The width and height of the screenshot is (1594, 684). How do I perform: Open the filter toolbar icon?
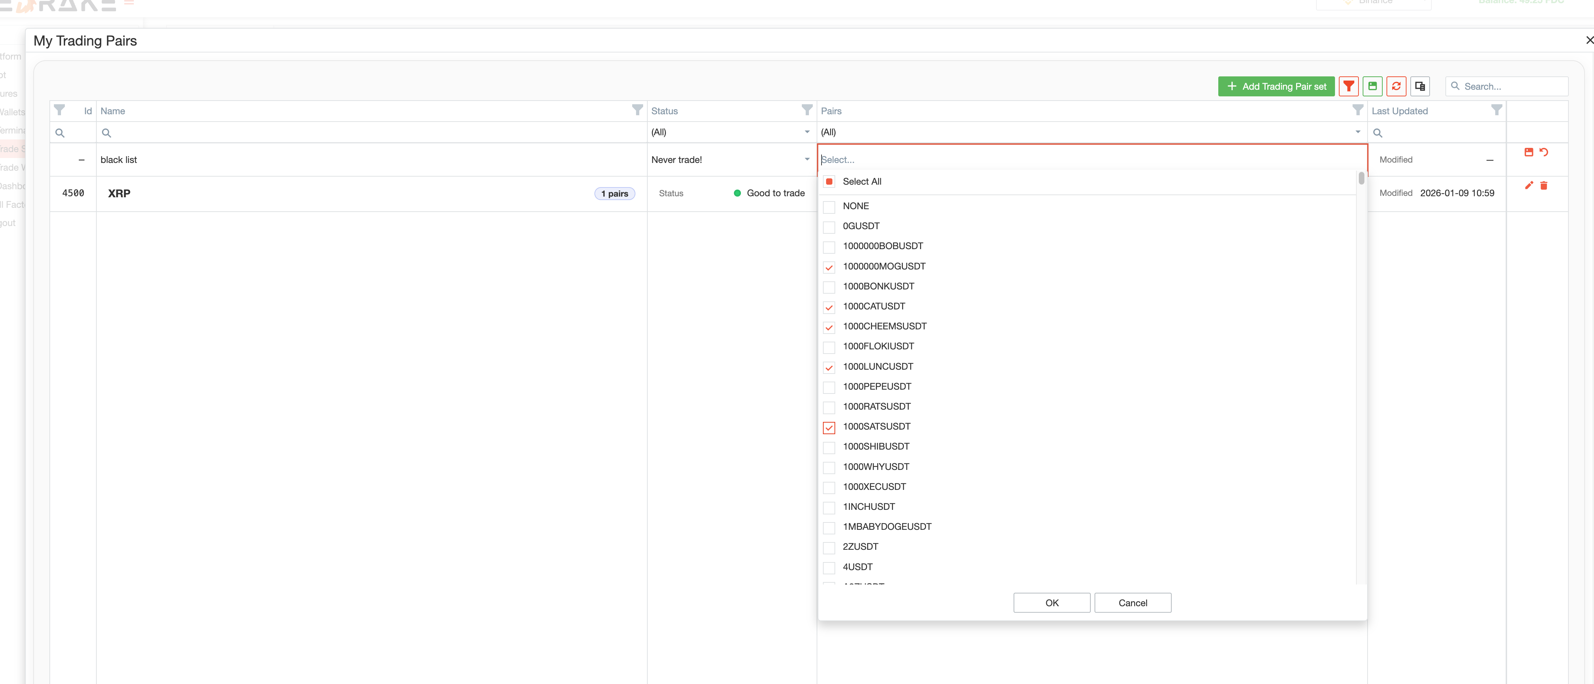tap(1349, 86)
